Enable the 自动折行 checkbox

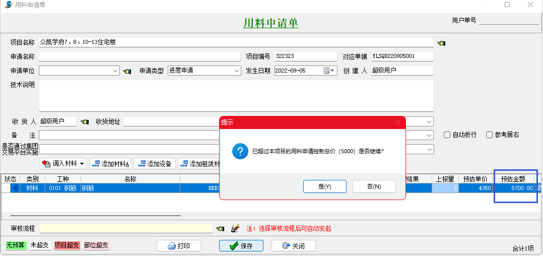447,135
